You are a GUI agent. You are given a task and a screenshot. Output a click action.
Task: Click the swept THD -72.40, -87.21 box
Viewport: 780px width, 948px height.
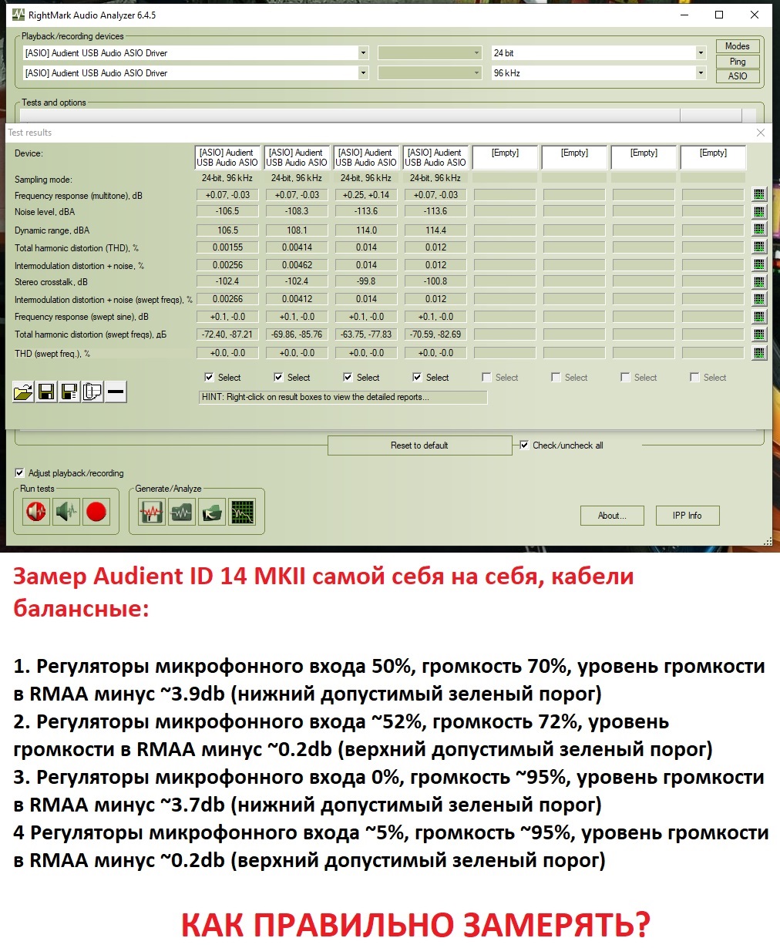(227, 334)
